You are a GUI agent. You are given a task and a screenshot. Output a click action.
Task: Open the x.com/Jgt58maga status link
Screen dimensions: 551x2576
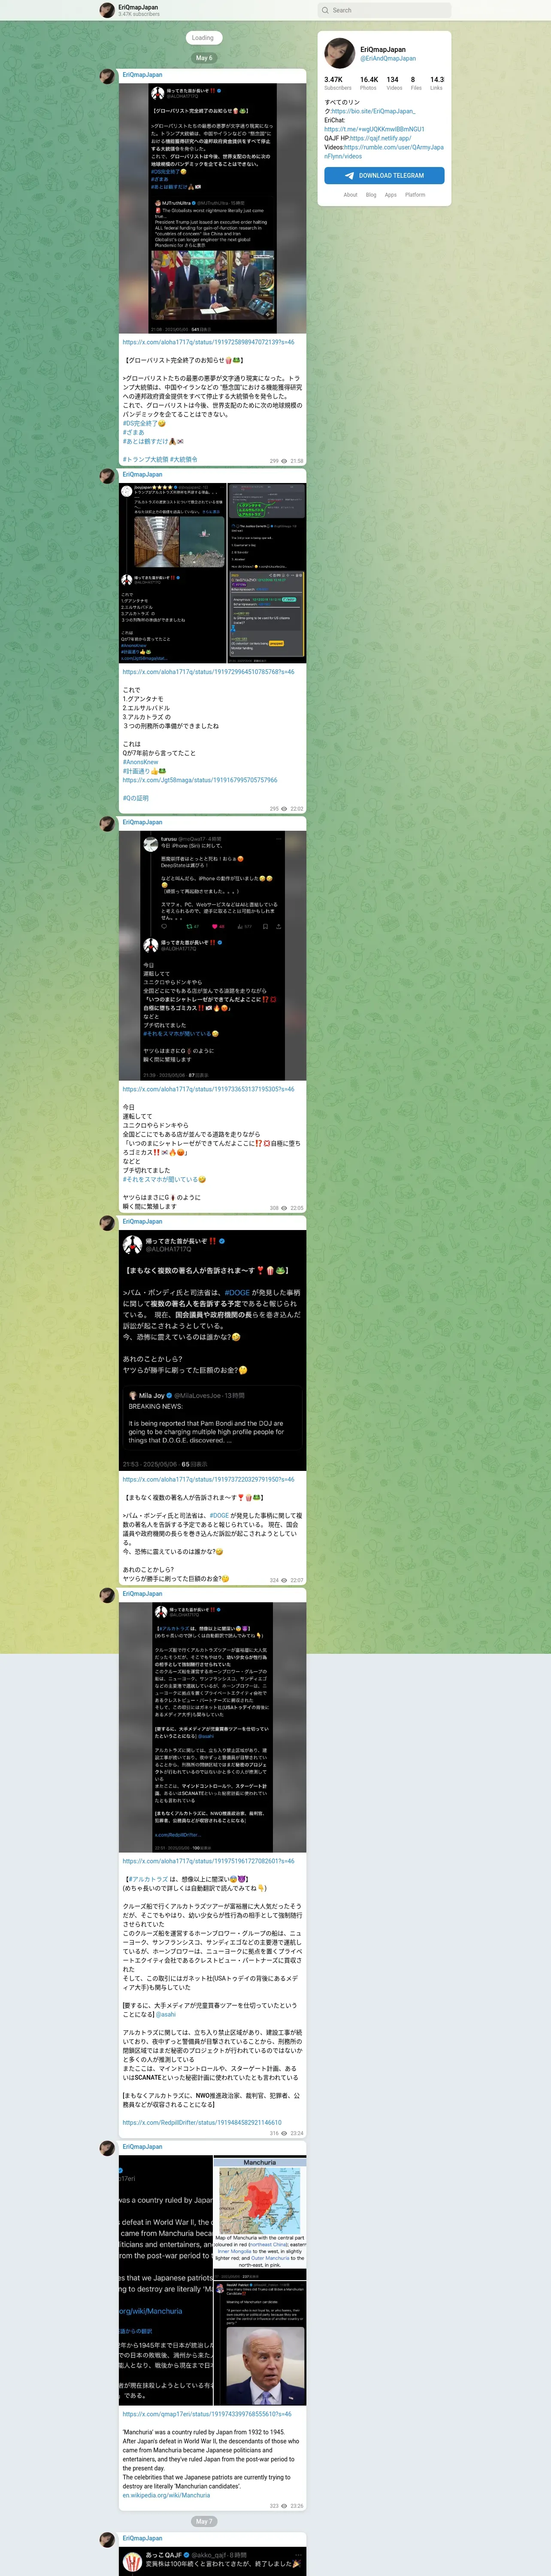(x=200, y=780)
